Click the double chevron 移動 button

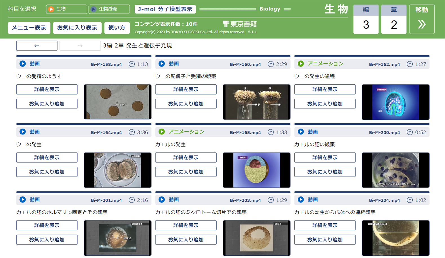(x=422, y=19)
